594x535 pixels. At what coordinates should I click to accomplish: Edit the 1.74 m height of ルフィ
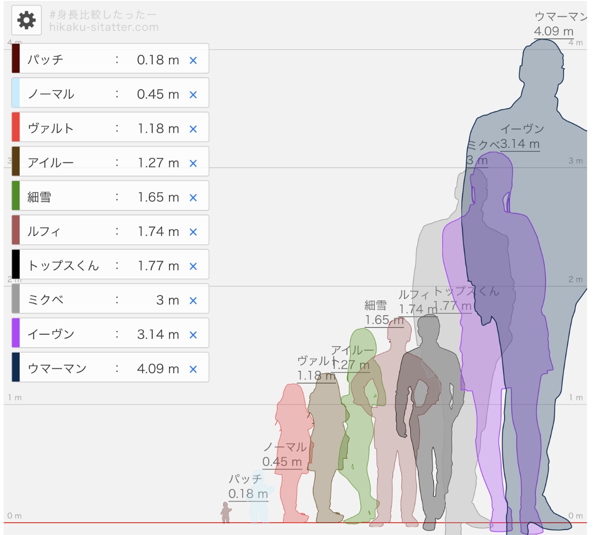click(158, 232)
